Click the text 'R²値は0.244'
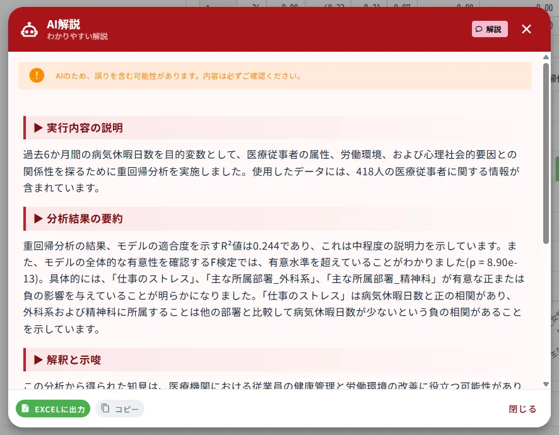 [250, 246]
